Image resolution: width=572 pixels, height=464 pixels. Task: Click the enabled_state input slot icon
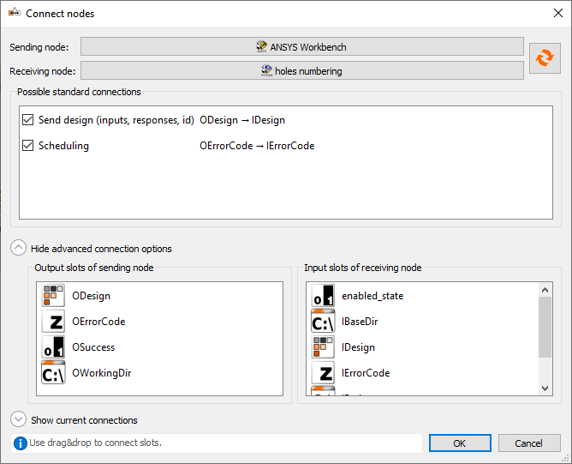[323, 296]
